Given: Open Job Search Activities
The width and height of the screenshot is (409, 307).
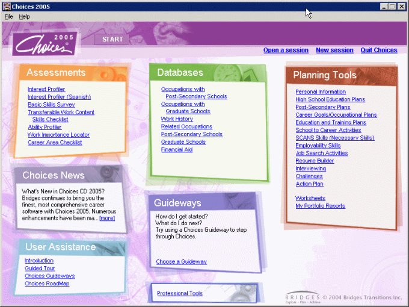Looking at the screenshot, I should pyautogui.click(x=322, y=153).
